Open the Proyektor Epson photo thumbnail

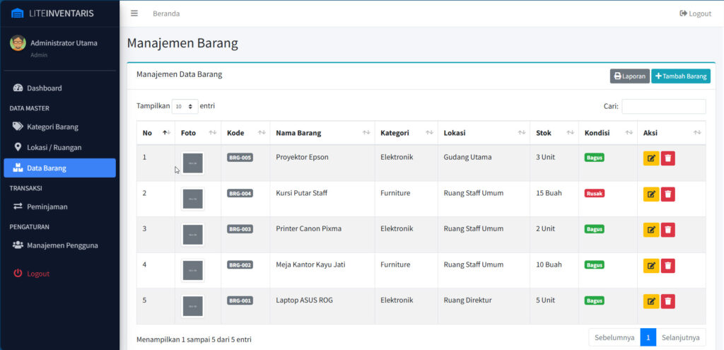(x=192, y=163)
